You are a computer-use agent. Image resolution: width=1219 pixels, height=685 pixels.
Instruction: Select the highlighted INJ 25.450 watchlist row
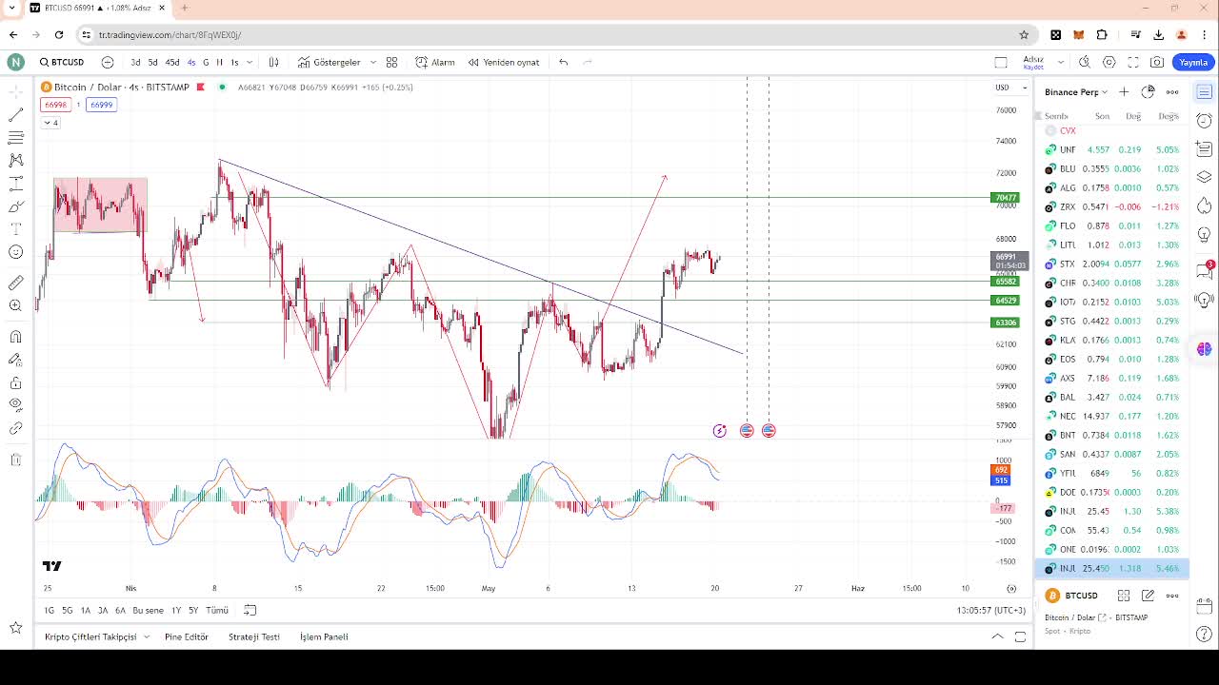coord(1112,568)
